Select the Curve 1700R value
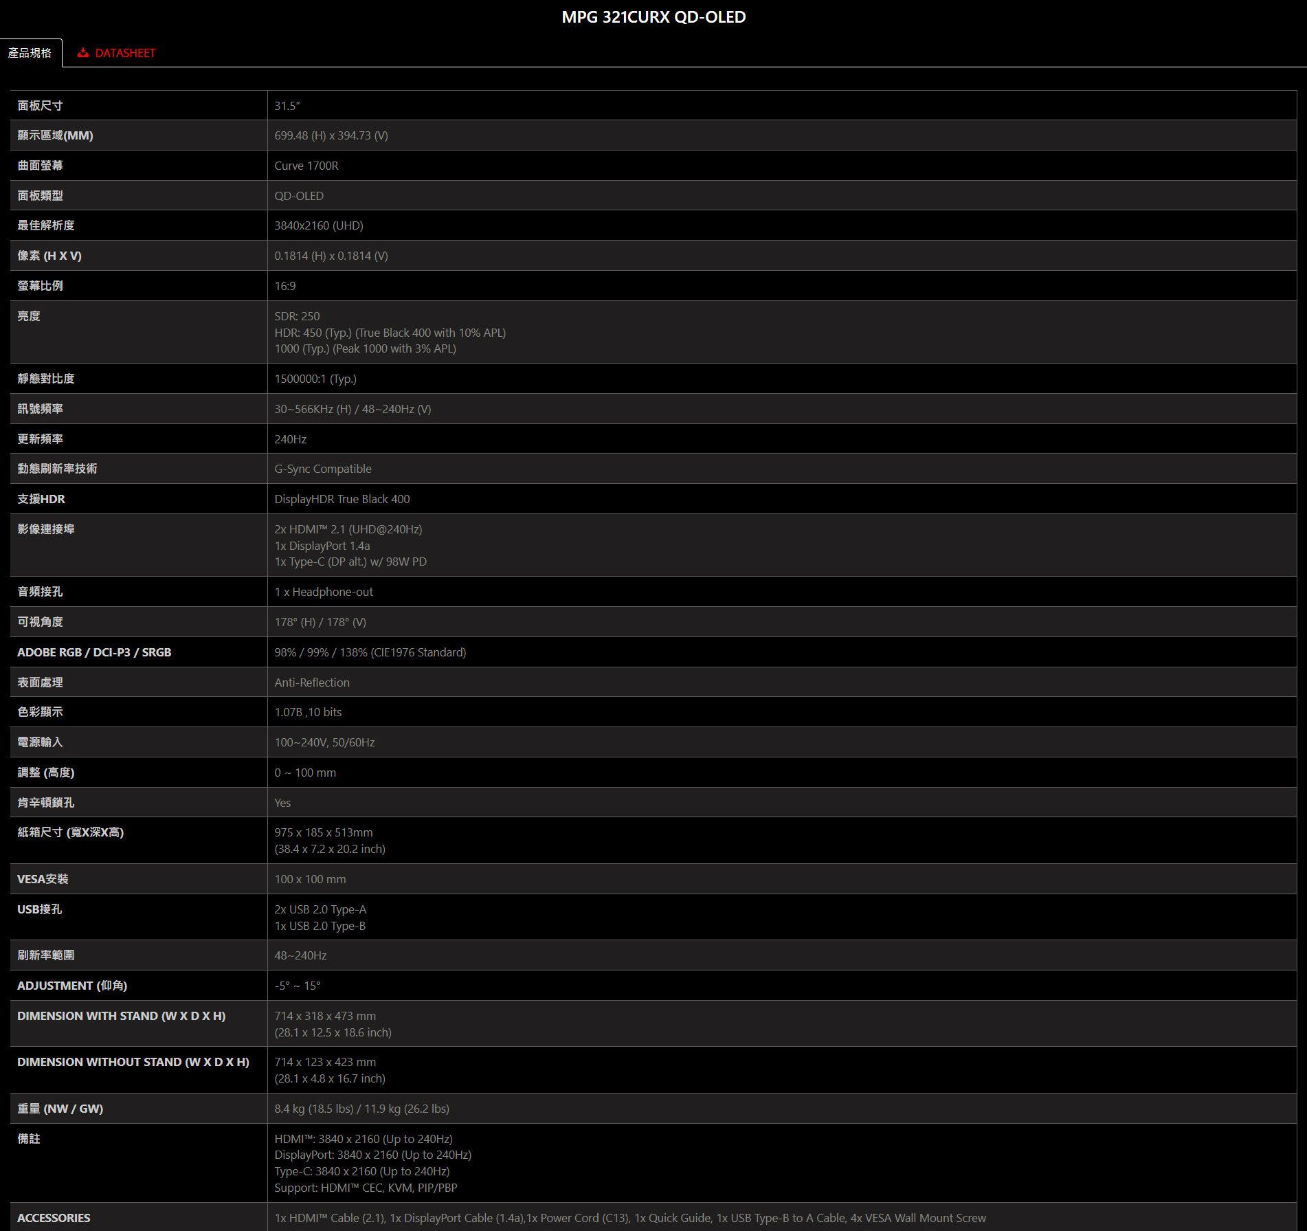1307x1231 pixels. click(x=306, y=166)
